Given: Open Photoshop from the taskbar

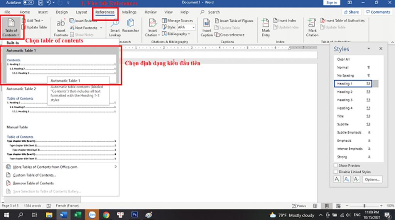Looking at the screenshot, I should coord(135,215).
